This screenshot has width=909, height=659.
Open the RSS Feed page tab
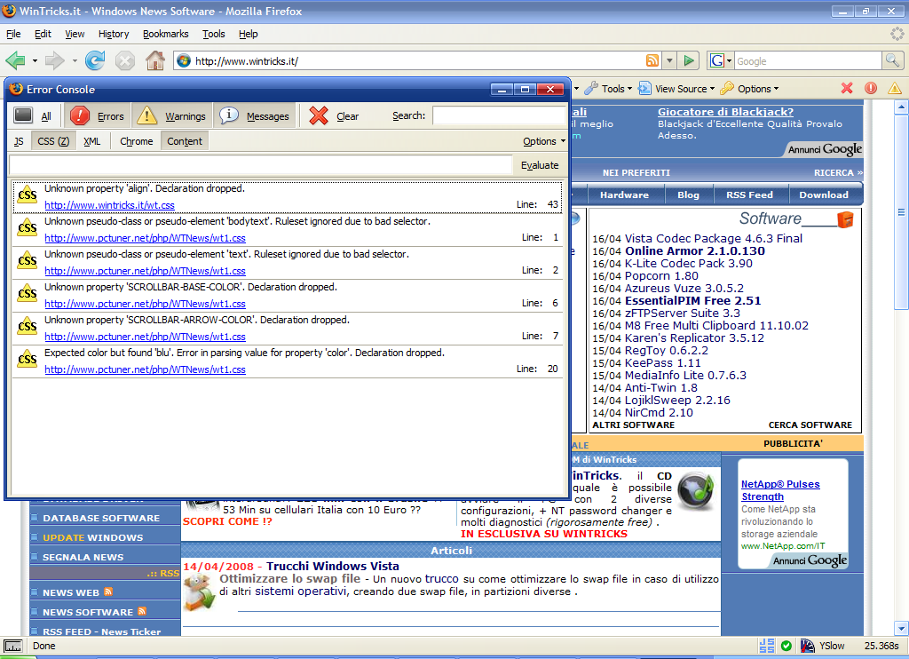coord(749,195)
